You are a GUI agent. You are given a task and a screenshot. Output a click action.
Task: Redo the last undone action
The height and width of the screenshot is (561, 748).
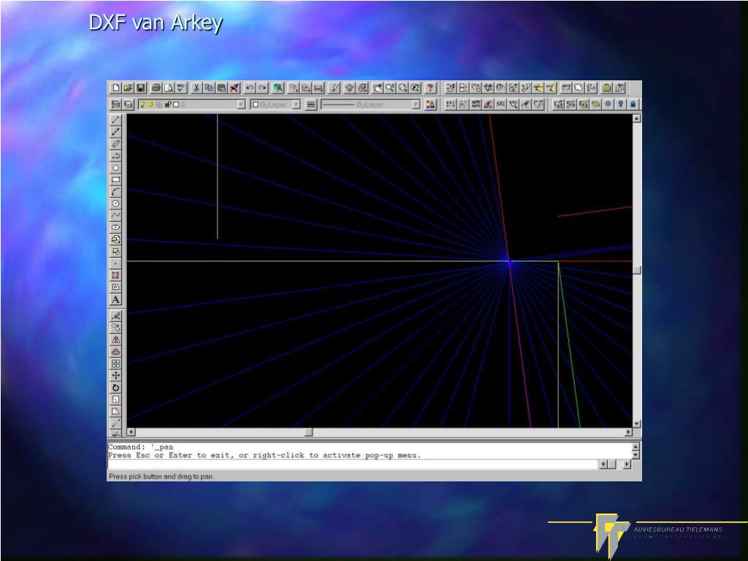pyautogui.click(x=262, y=88)
